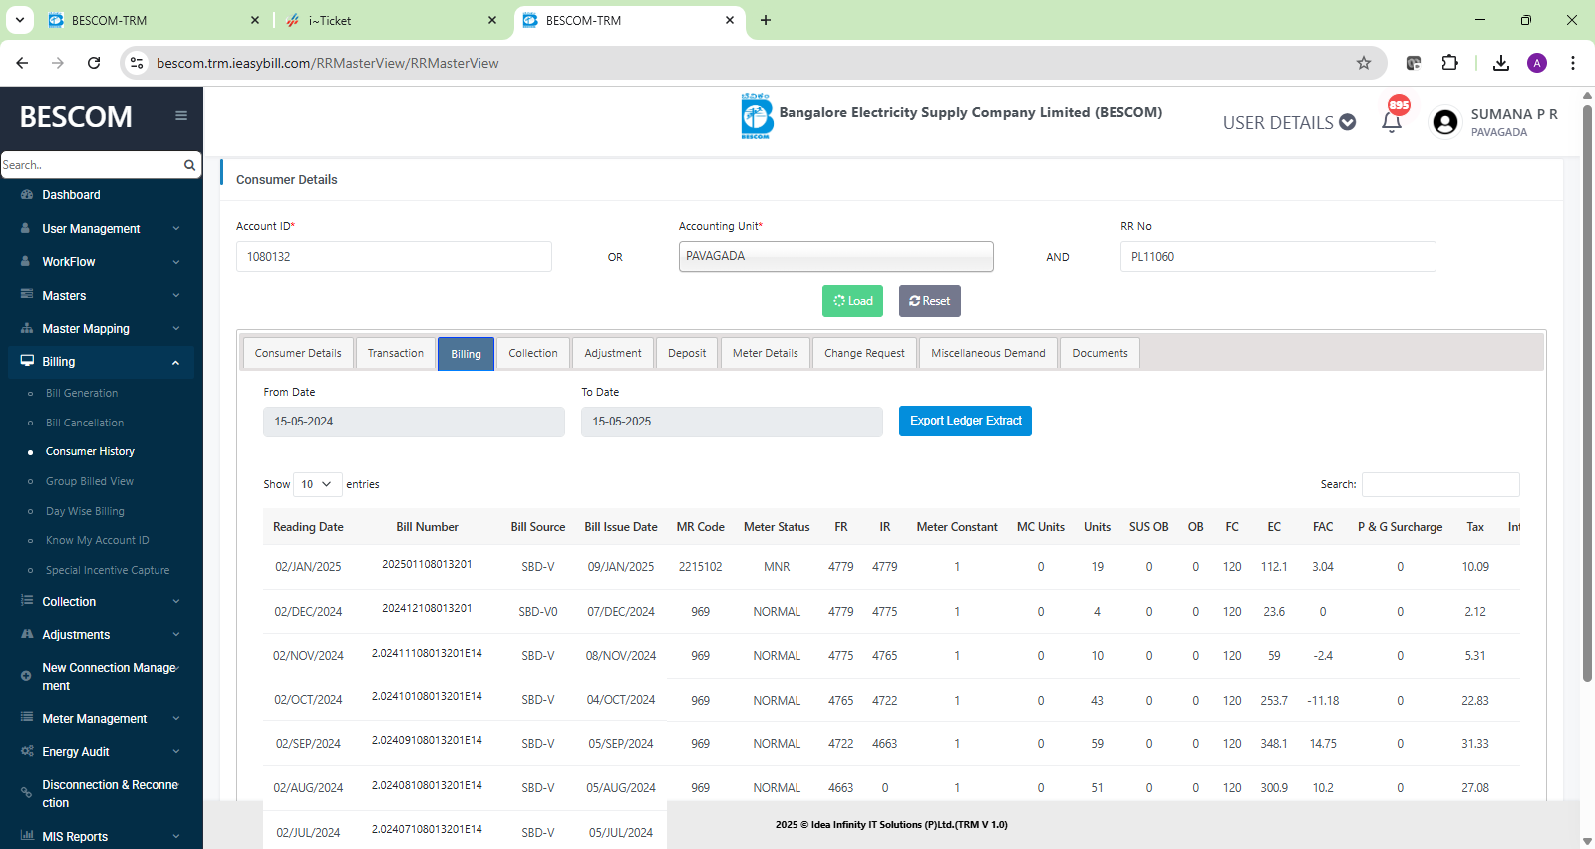Viewport: 1595px width, 849px height.
Task: Open browser downloads icon
Action: [x=1501, y=63]
